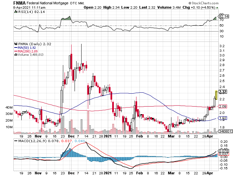Click the yellow highlighted latest candlestick

tap(216, 95)
